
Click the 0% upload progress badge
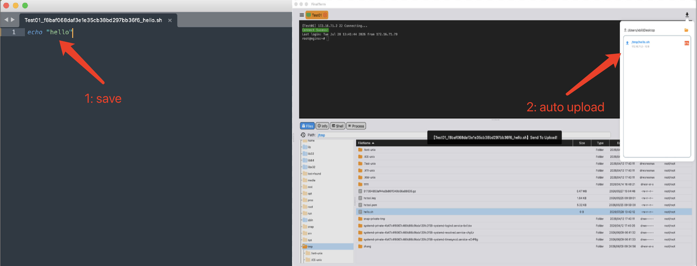click(x=687, y=43)
